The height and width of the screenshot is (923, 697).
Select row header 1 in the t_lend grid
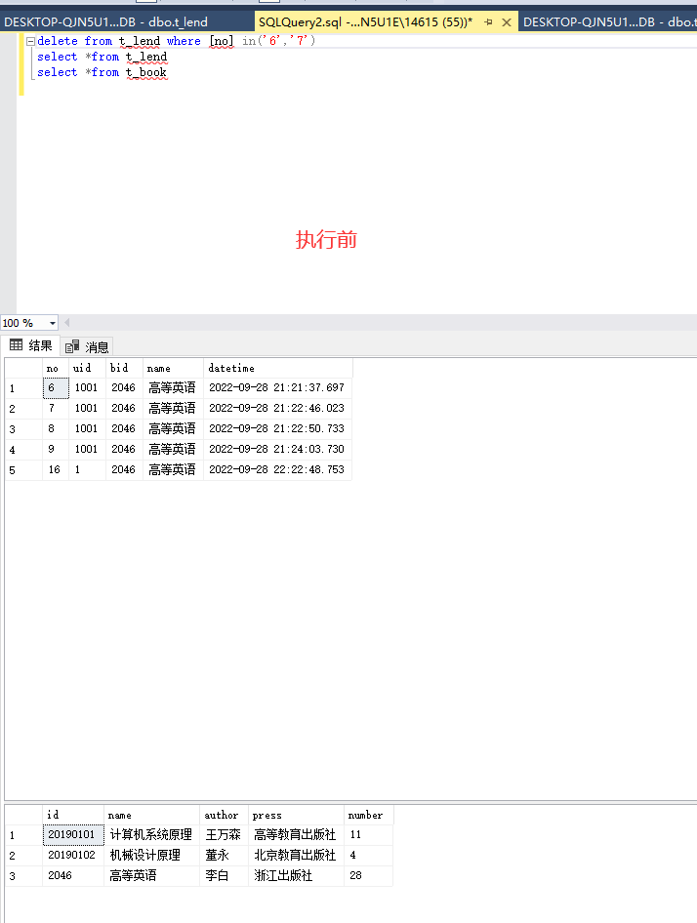click(x=23, y=388)
